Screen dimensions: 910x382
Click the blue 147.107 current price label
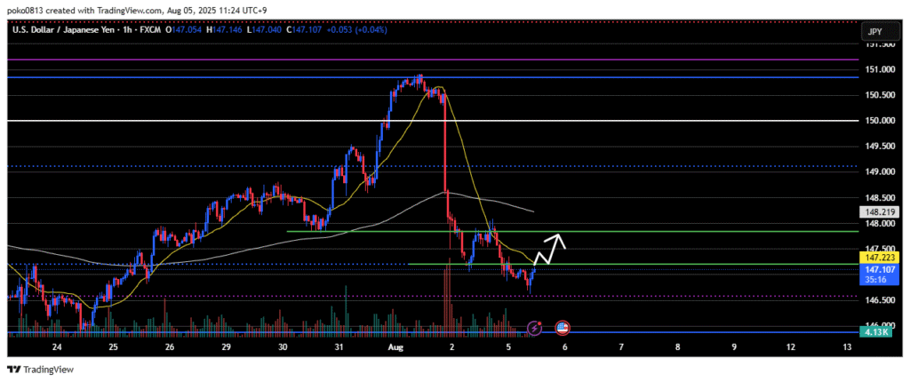point(875,268)
